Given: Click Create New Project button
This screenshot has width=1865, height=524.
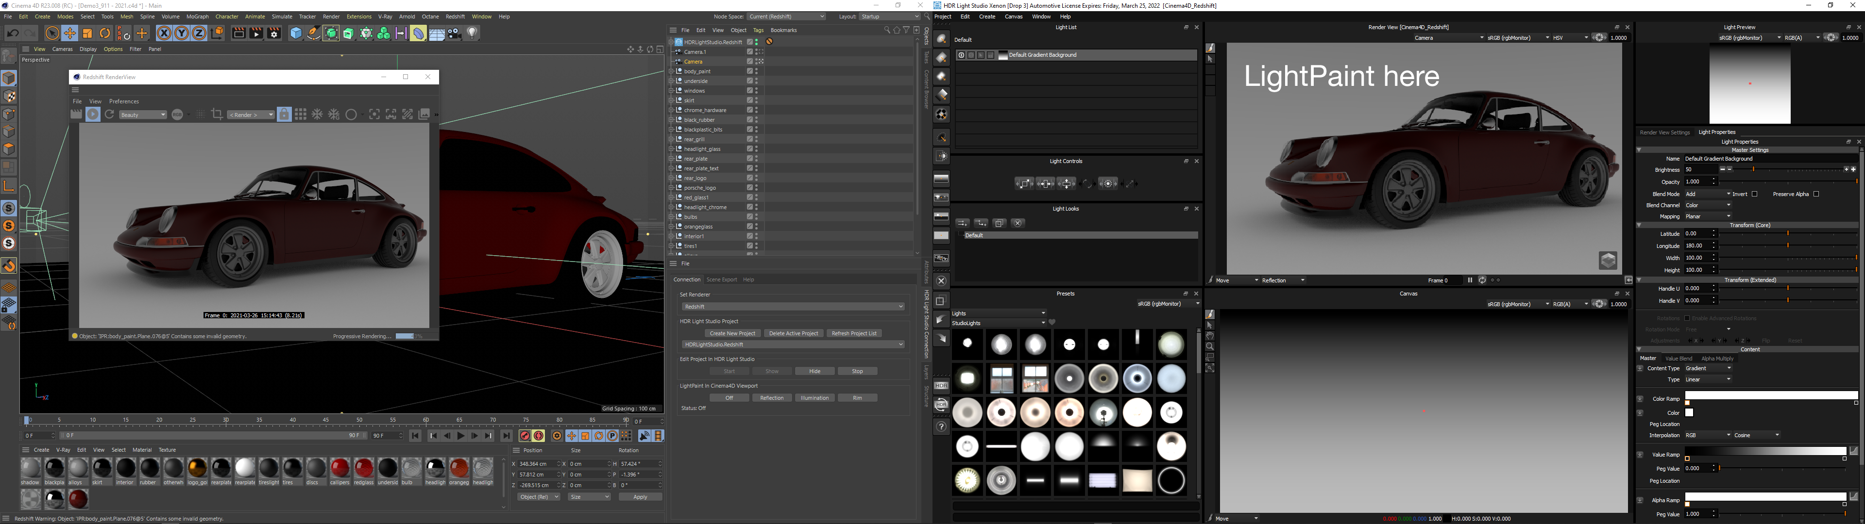Looking at the screenshot, I should tap(733, 334).
